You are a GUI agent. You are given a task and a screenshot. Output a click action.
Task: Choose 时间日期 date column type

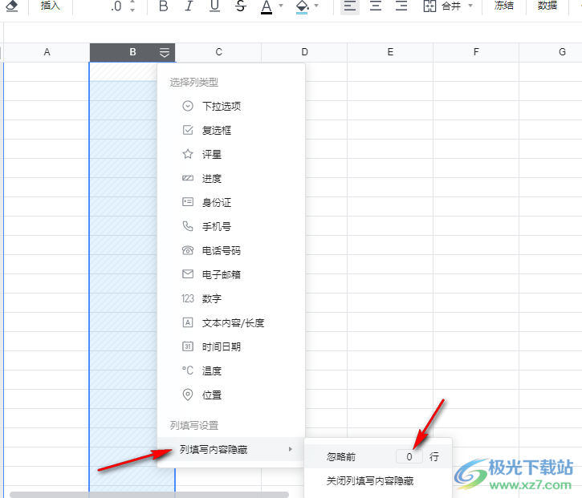click(231, 347)
